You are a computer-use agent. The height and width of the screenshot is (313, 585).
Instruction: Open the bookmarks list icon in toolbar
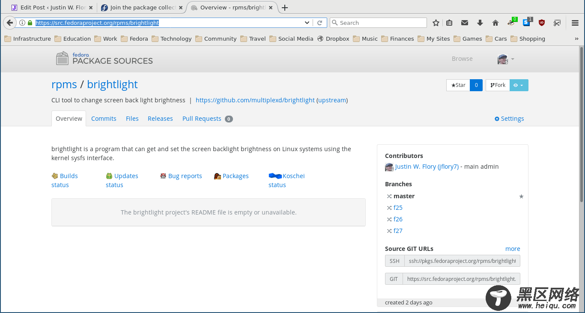(x=449, y=23)
